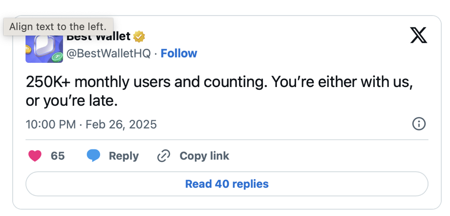Open the X logo in the tweet corner
Image resolution: width=450 pixels, height=216 pixels.
419,35
